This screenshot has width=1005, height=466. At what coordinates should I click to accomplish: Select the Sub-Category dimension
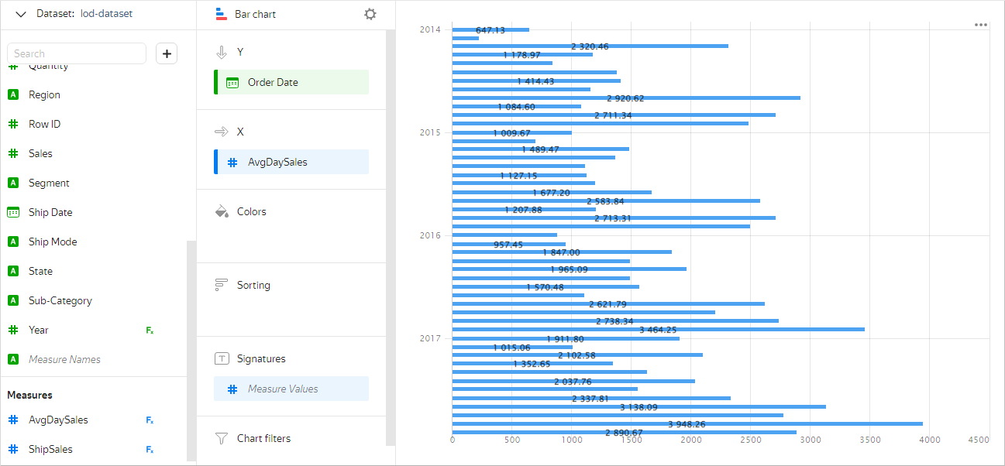tap(60, 300)
